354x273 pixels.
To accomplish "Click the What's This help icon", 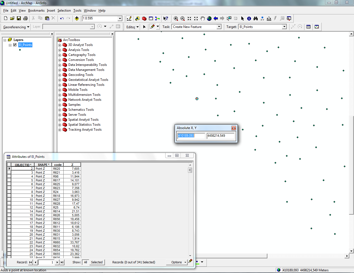I will (x=166, y=19).
